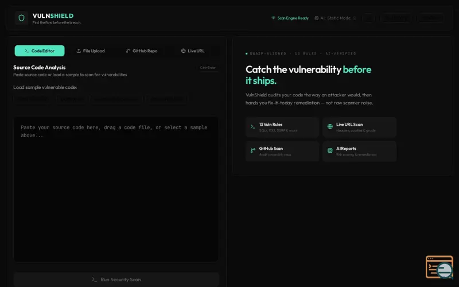Switch to the GitHub Repo tab

(x=142, y=51)
